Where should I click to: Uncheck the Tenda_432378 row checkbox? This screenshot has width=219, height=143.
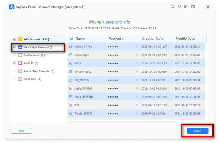pos(71,113)
